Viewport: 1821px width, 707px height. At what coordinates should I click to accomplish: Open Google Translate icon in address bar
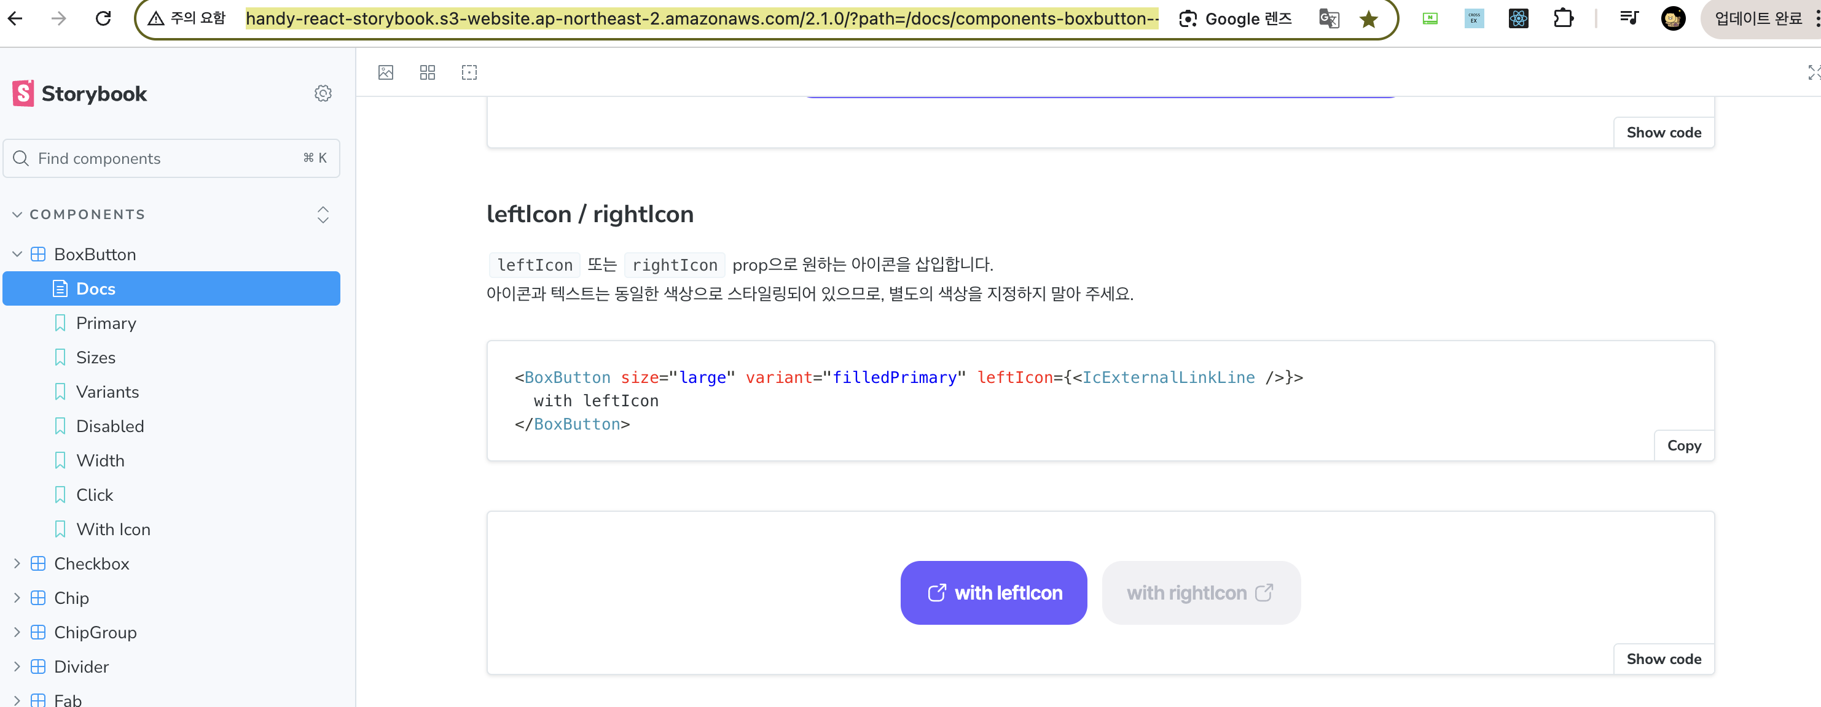coord(1328,19)
